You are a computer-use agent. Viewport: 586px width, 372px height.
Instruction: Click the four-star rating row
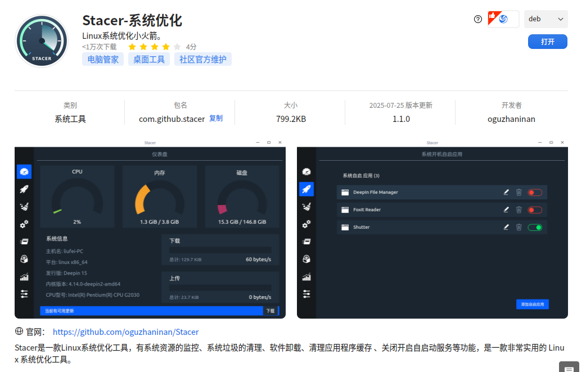(x=154, y=47)
